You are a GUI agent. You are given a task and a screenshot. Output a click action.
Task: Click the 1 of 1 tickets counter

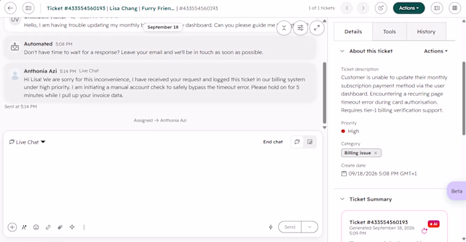pyautogui.click(x=322, y=8)
